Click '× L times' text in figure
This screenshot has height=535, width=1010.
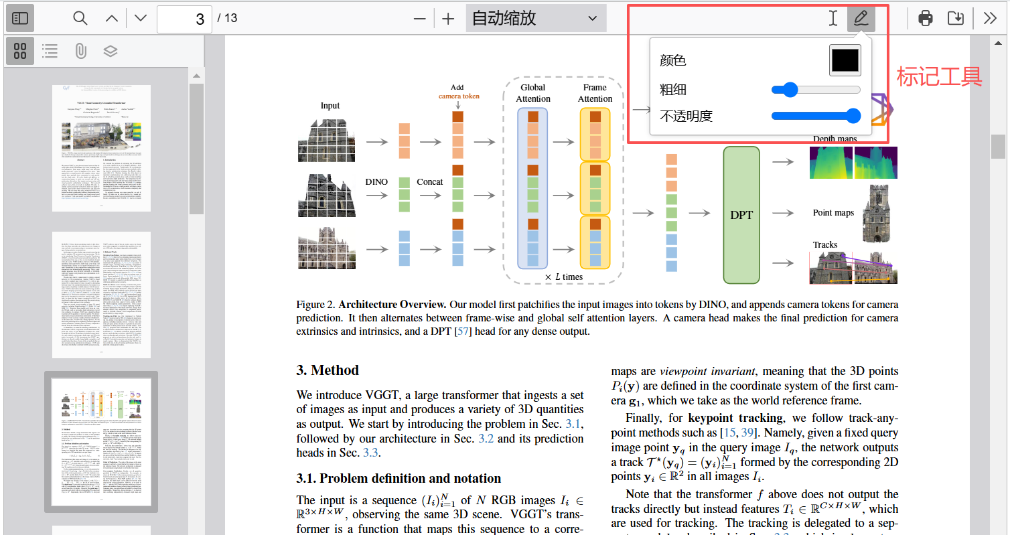coord(563,277)
